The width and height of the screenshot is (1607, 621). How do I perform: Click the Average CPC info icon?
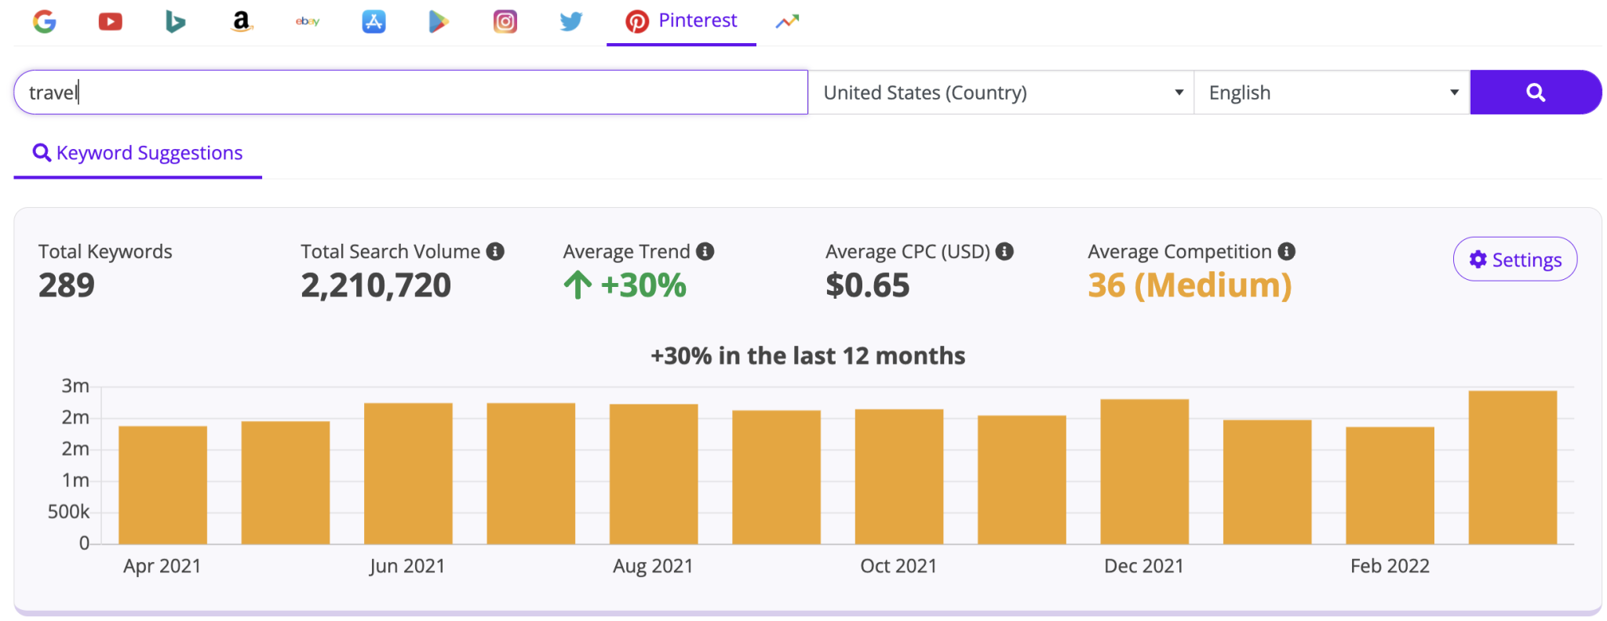tap(1004, 252)
